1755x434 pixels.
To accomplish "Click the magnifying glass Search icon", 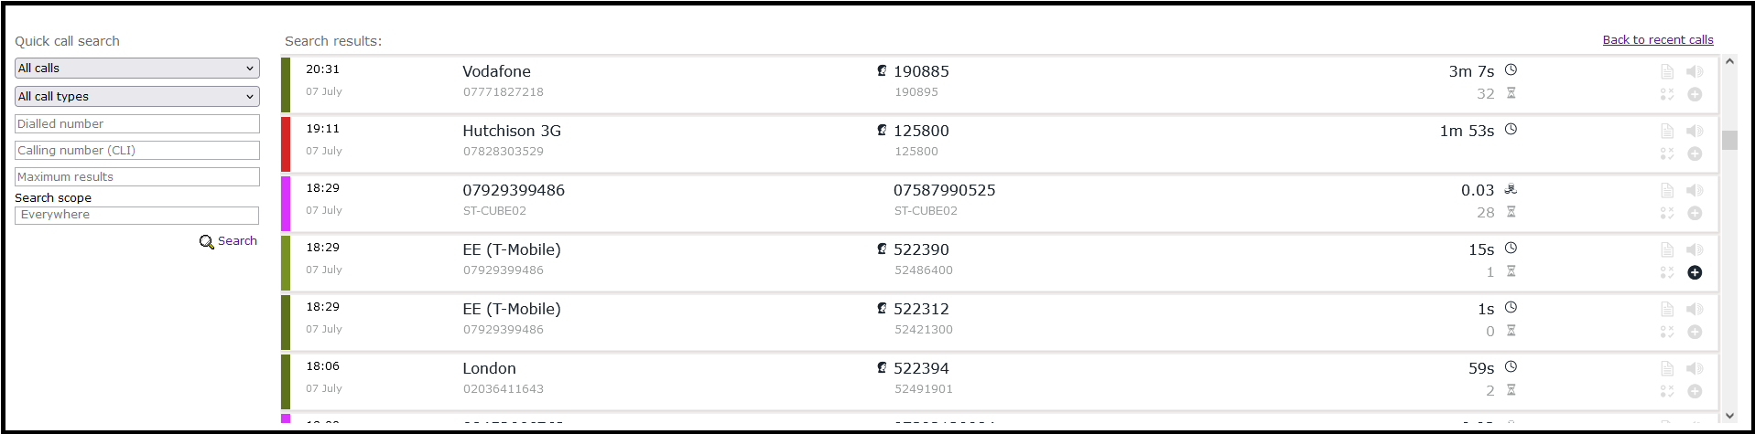I will click(207, 241).
